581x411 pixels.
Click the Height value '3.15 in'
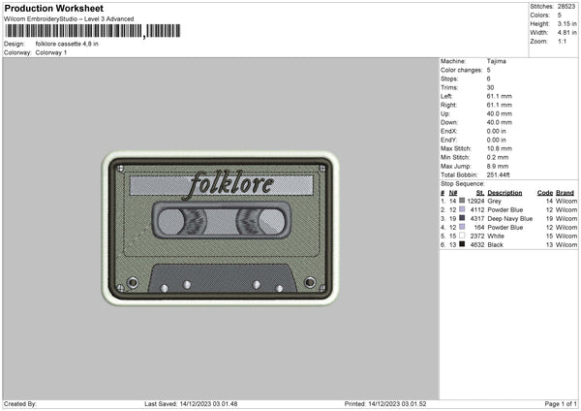tap(566, 23)
